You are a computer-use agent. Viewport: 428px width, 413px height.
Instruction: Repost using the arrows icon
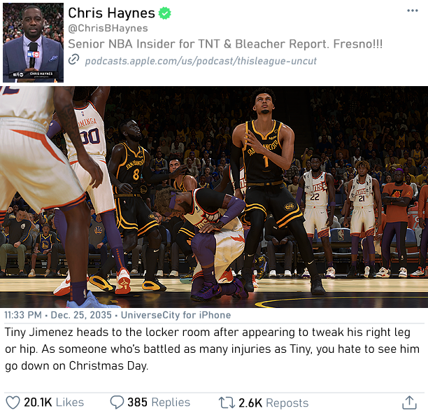(x=227, y=402)
